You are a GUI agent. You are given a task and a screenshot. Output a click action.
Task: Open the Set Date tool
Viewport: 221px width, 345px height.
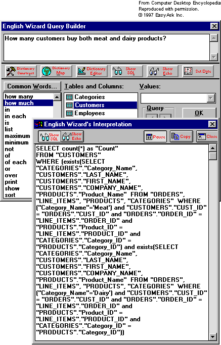click(198, 71)
